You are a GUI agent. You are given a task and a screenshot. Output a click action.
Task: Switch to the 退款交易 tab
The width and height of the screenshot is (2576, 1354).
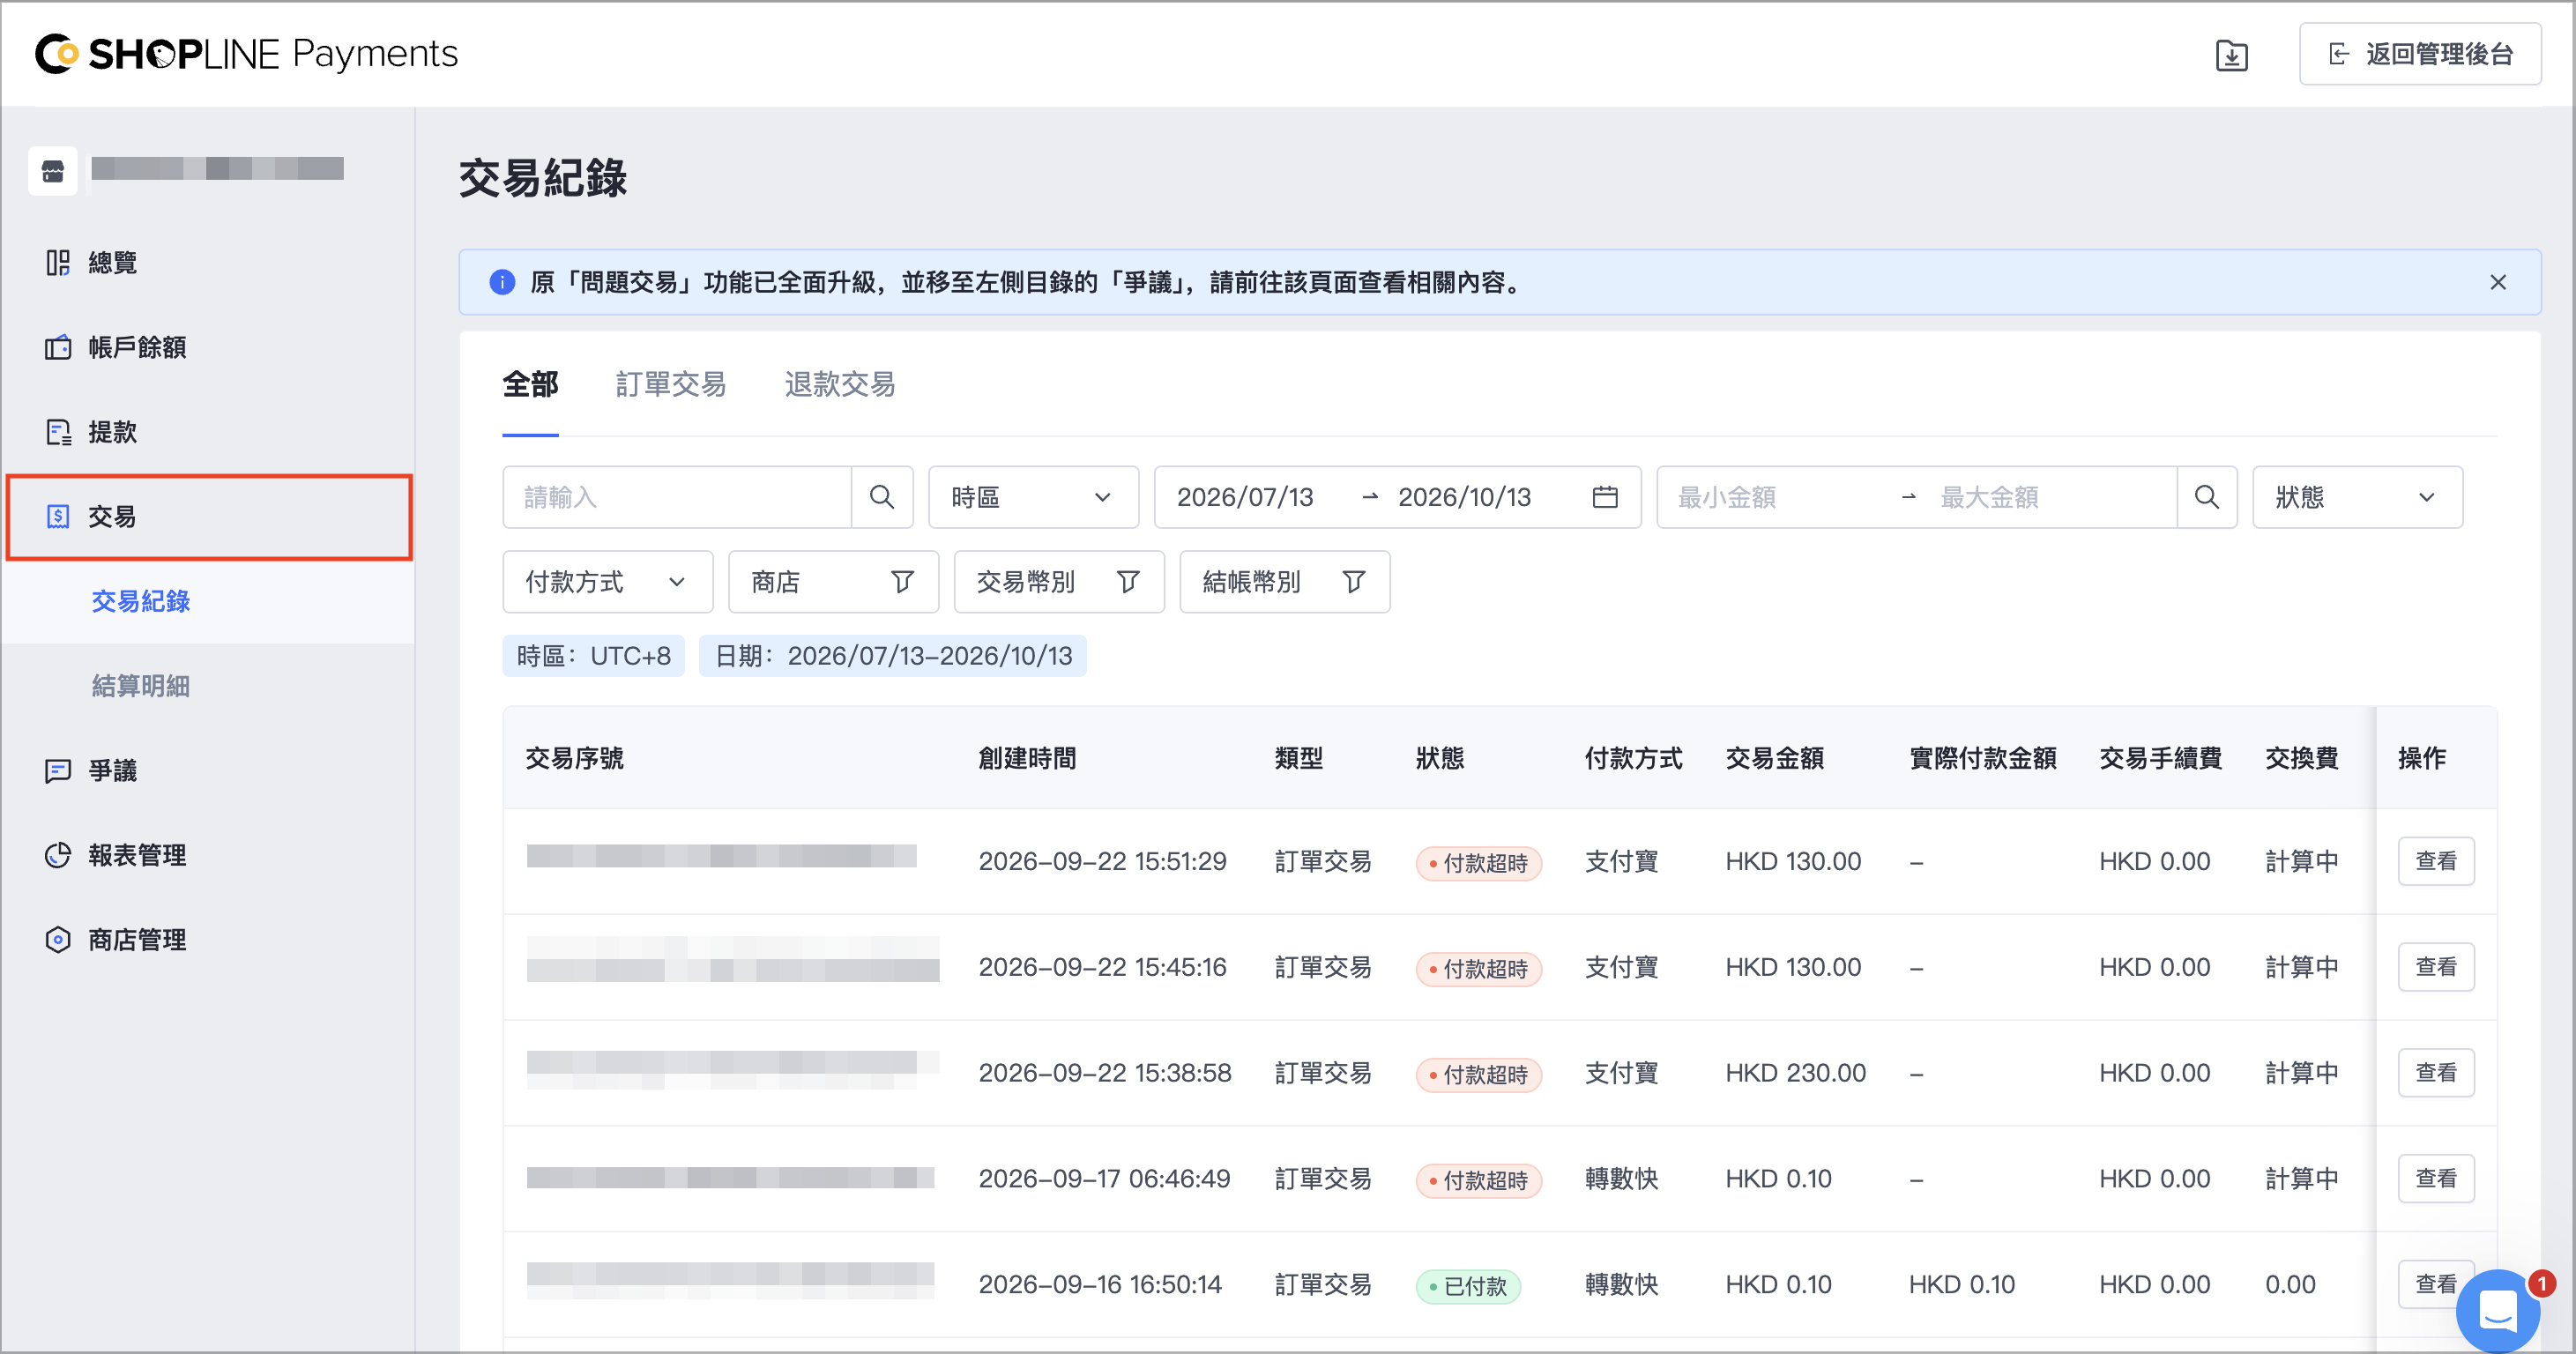coord(840,385)
